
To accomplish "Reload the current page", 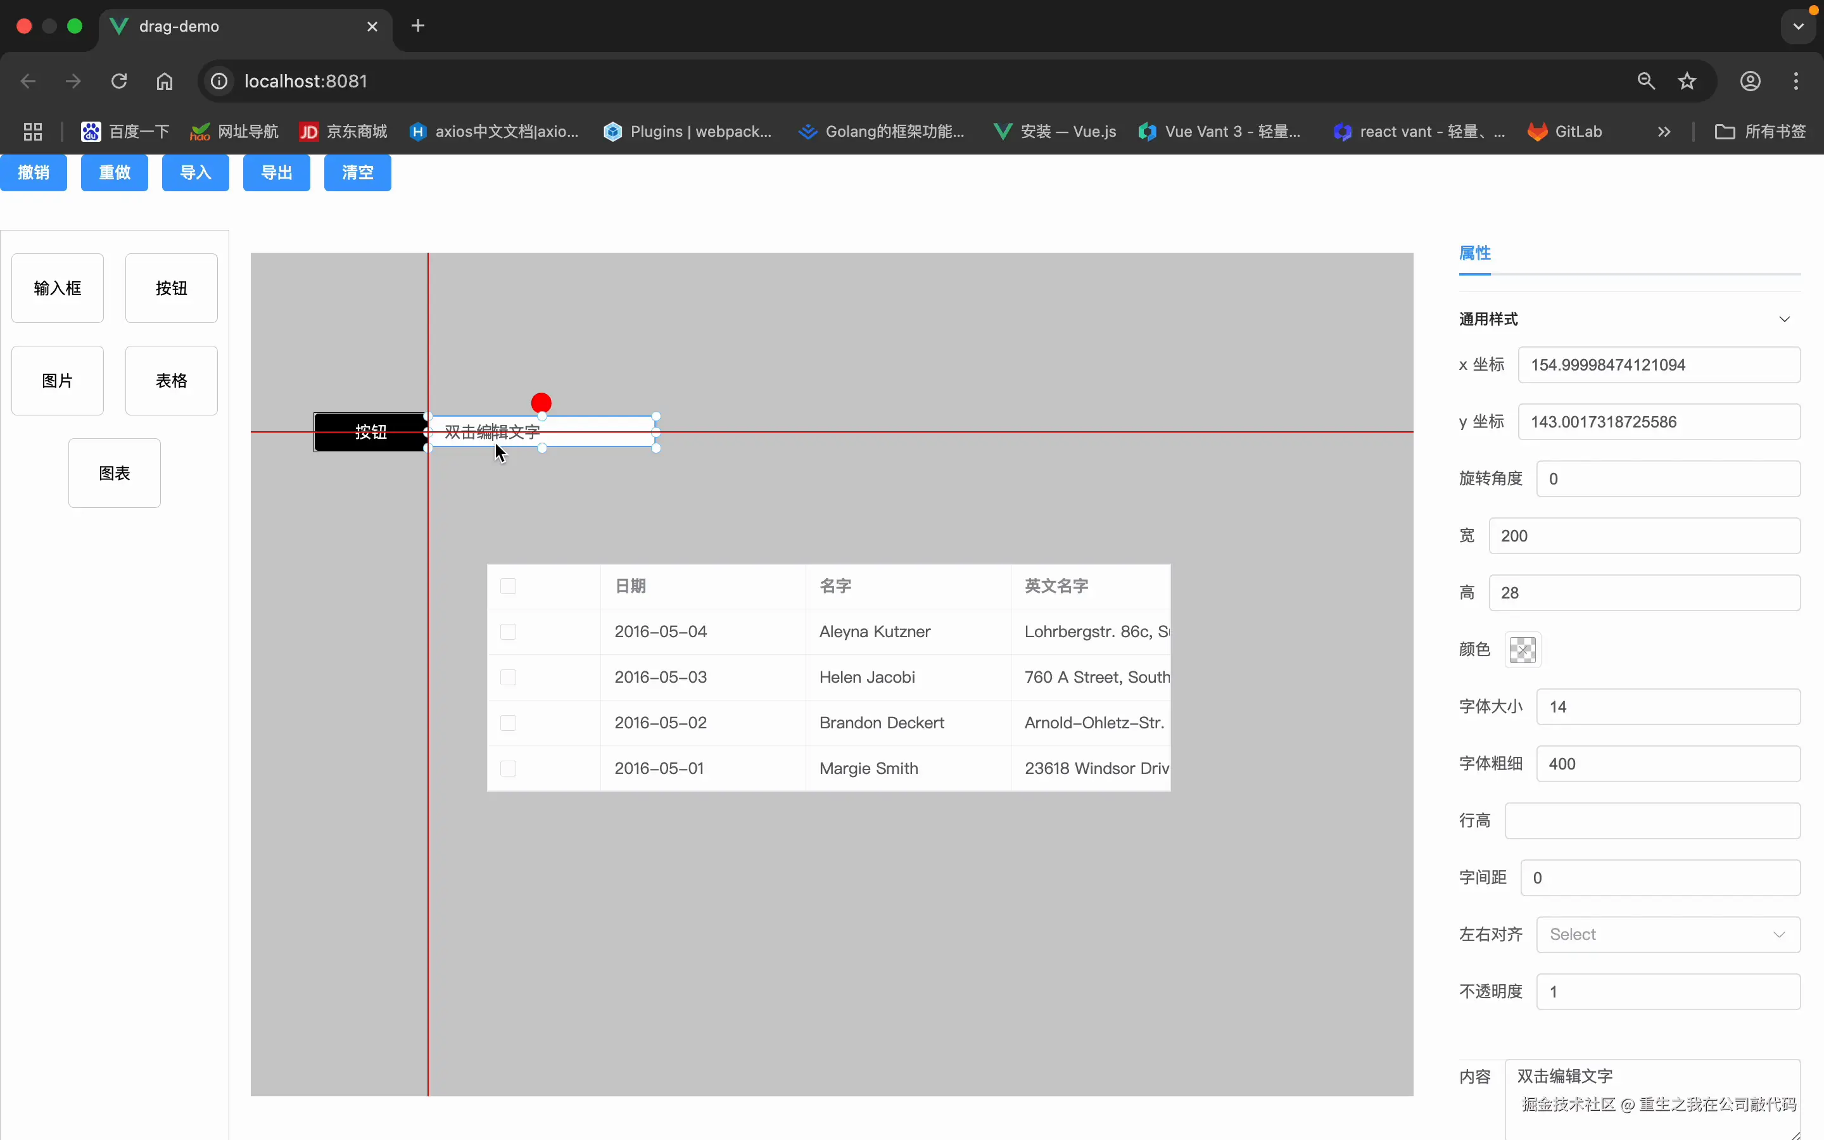I will tap(118, 80).
